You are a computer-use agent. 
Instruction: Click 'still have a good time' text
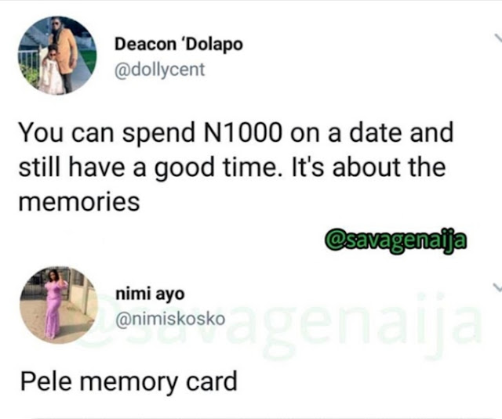coord(147,168)
